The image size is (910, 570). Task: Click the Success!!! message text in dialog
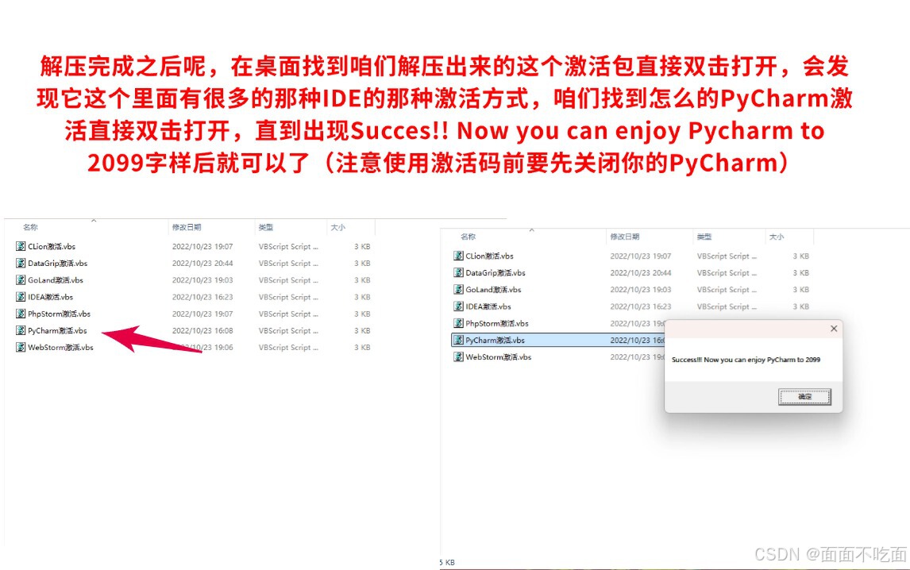[x=746, y=360]
